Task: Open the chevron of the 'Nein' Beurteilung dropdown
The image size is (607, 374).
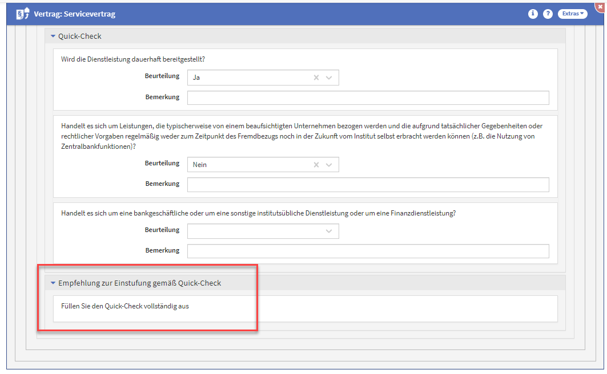Action: coord(329,165)
